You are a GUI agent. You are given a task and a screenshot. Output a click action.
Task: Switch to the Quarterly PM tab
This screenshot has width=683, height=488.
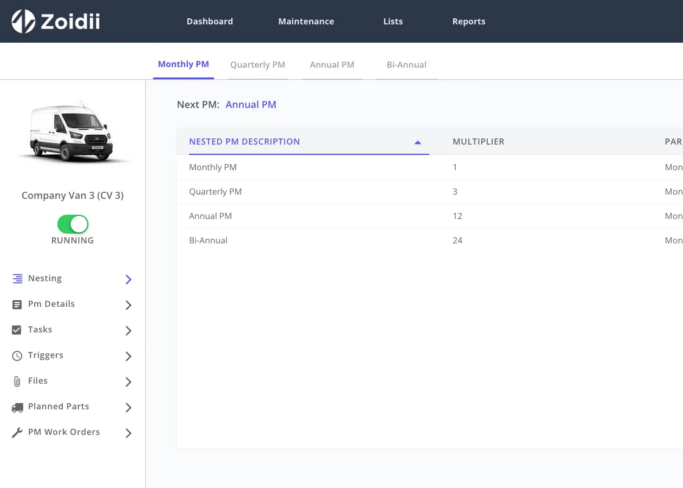pyautogui.click(x=257, y=65)
